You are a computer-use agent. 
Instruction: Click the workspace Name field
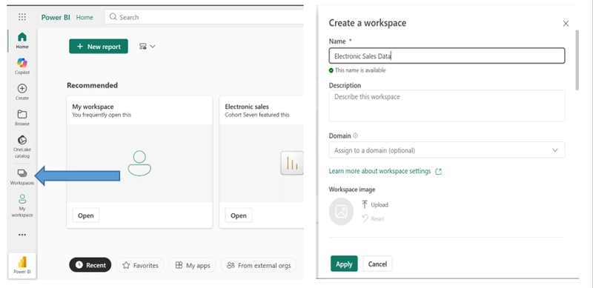(x=447, y=56)
